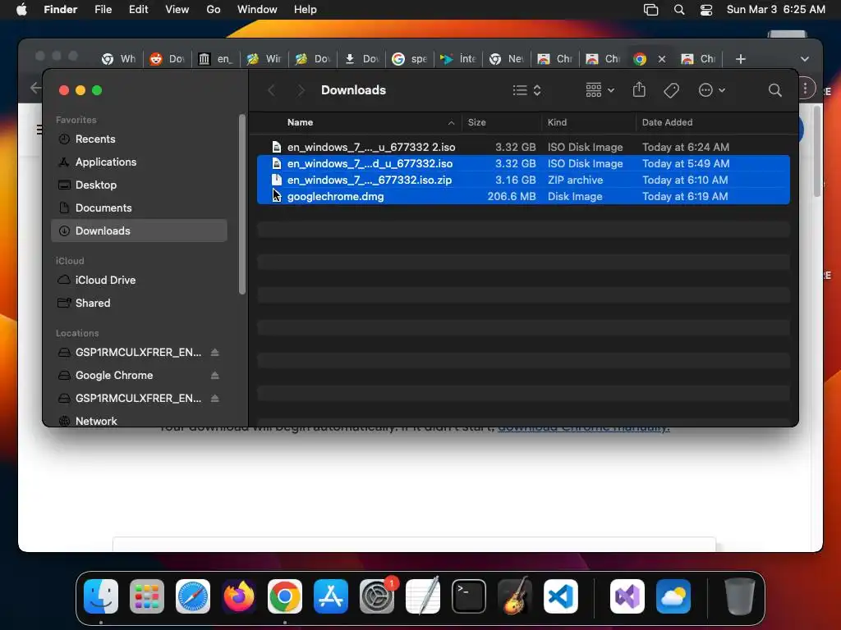841x630 pixels.
Task: Eject the Google Chrome volume
Action: click(x=214, y=375)
